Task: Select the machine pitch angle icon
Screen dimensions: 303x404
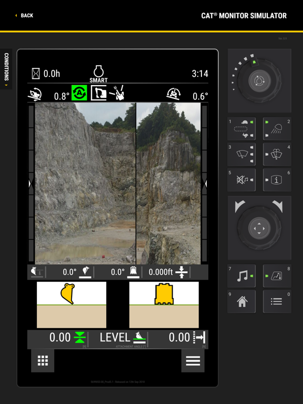Action: coord(35,94)
